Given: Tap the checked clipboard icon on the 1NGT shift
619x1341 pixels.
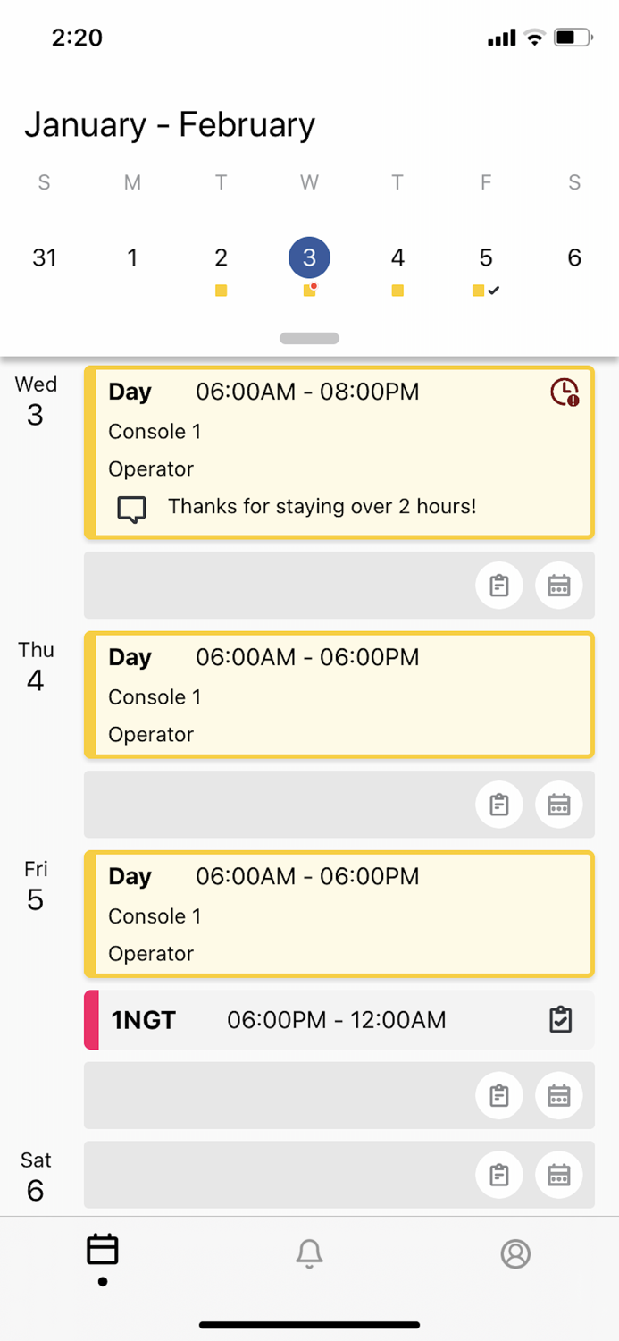Looking at the screenshot, I should [560, 1018].
